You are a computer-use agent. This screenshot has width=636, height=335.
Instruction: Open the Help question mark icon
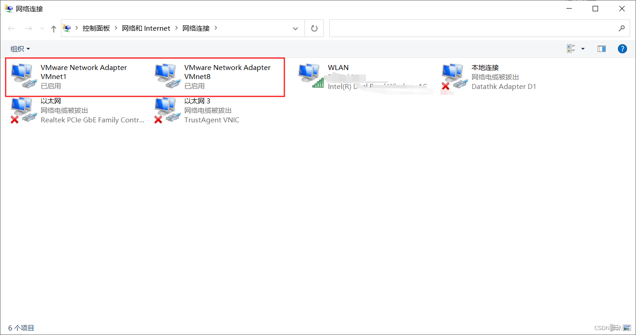tap(622, 49)
